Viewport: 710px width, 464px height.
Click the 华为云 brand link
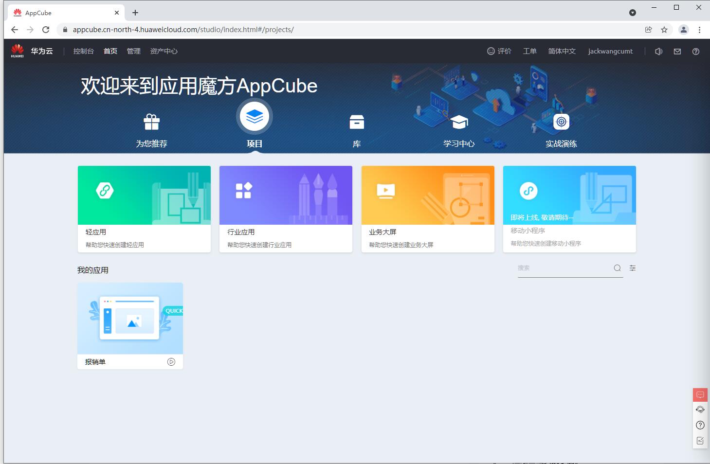coord(42,51)
